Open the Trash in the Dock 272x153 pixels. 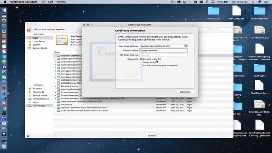pyautogui.click(x=4, y=146)
